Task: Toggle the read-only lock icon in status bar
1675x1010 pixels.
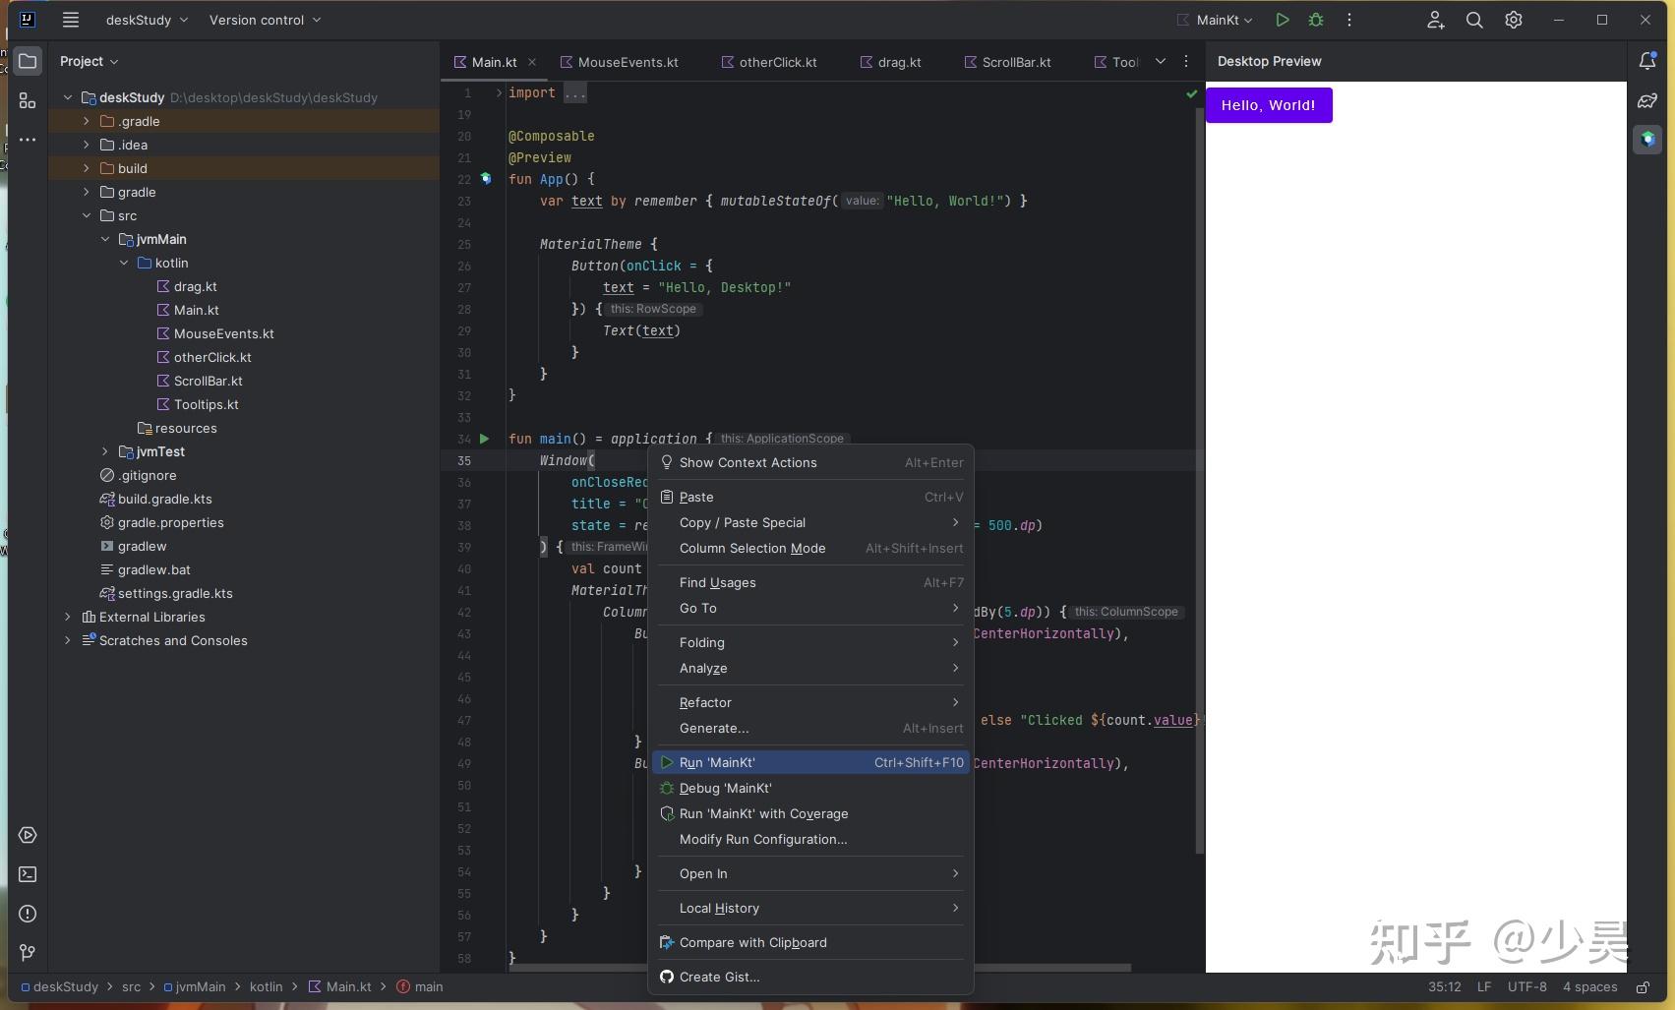Action: pyautogui.click(x=1643, y=986)
